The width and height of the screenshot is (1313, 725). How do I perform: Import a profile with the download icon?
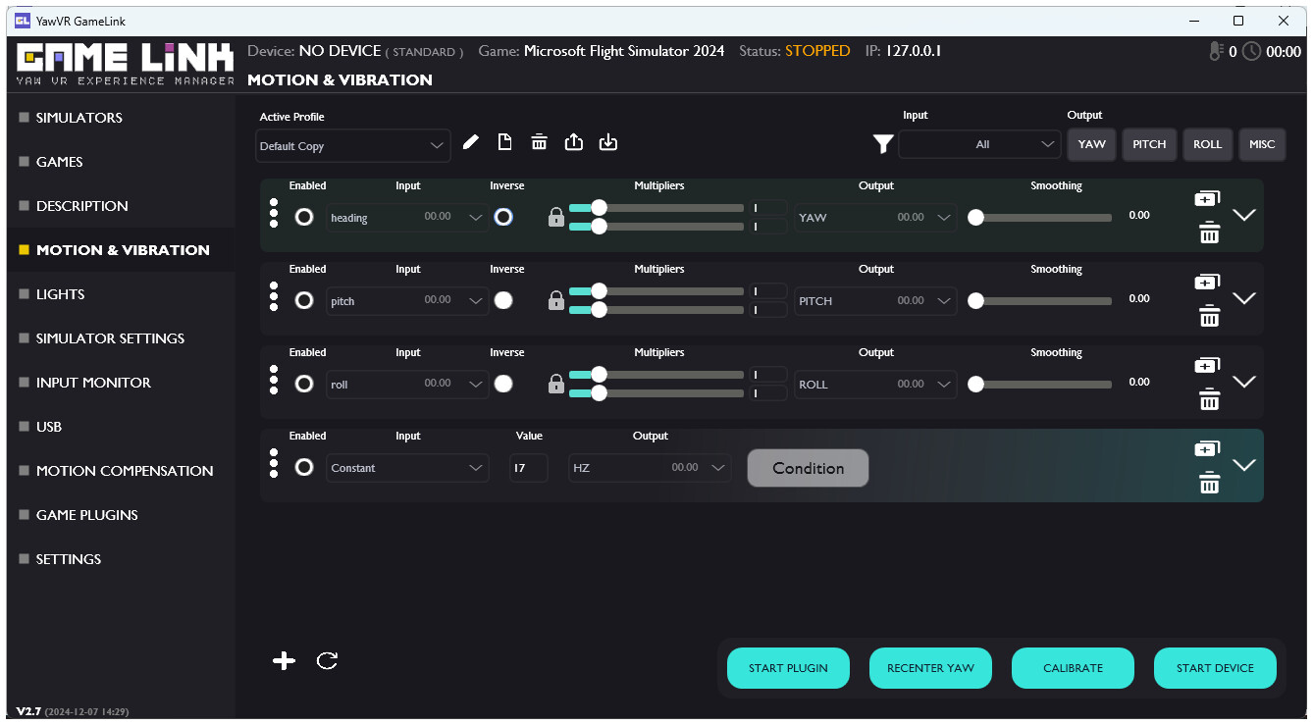click(607, 142)
